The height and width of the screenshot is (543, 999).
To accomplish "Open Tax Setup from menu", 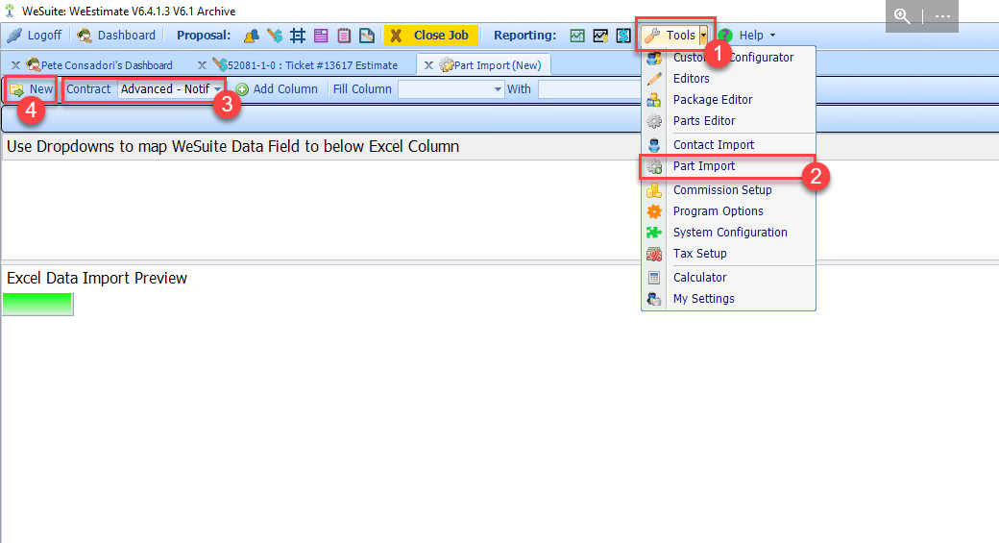I will (x=728, y=253).
